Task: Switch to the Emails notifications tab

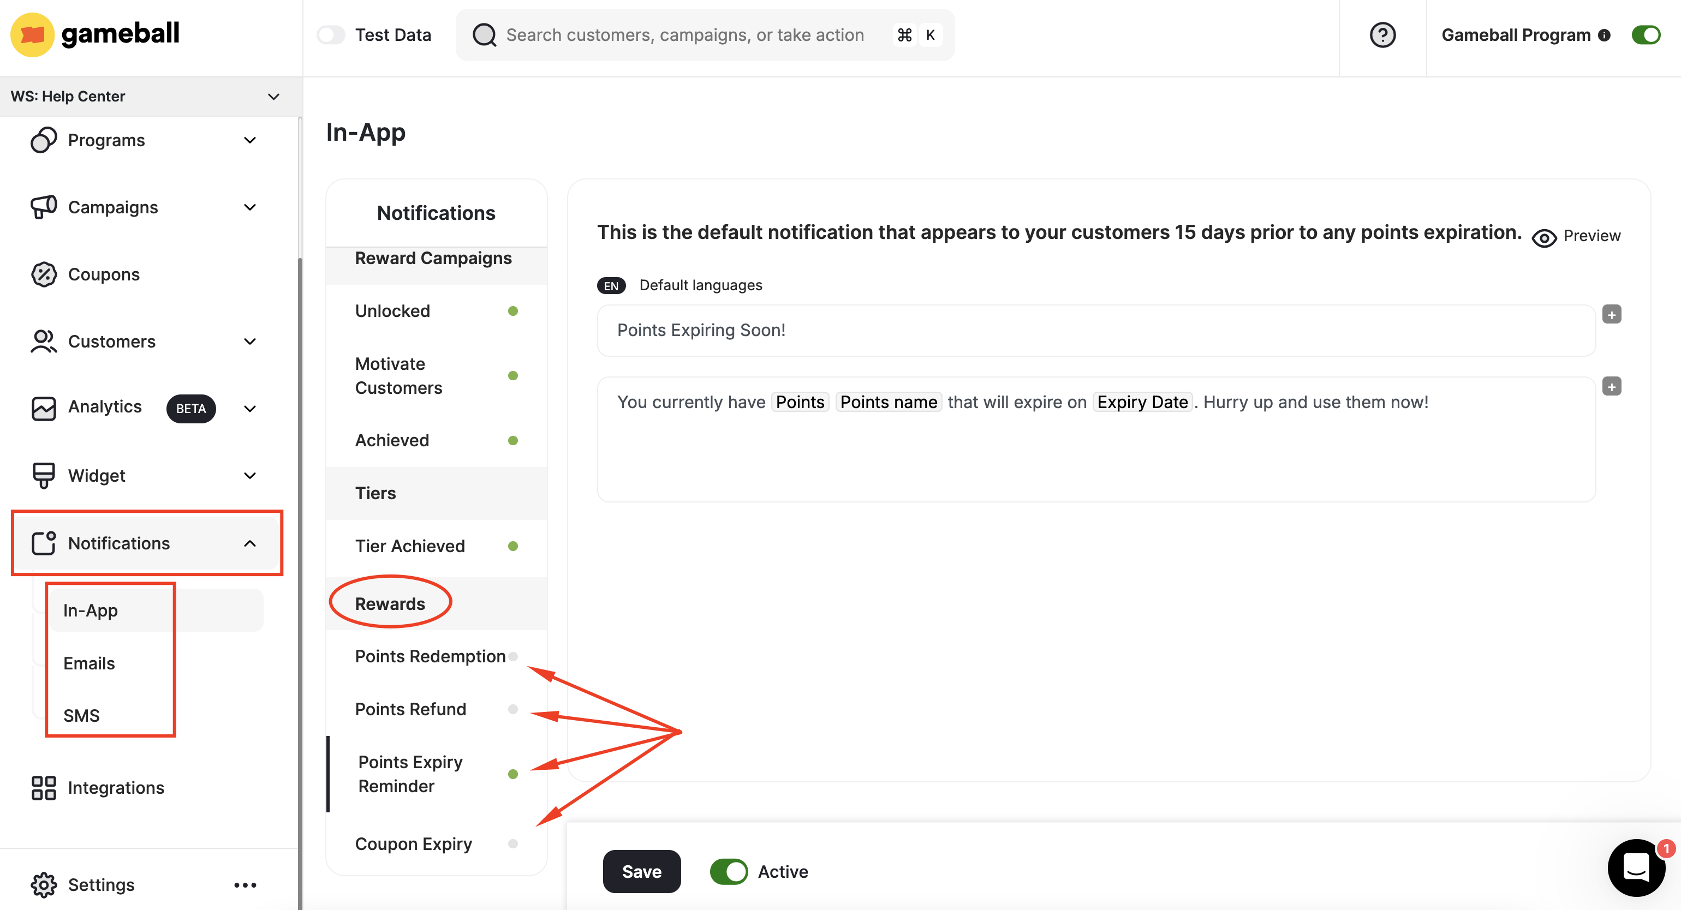Action: [x=89, y=663]
